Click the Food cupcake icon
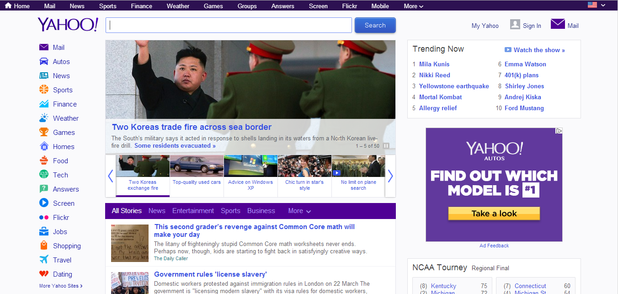The height and width of the screenshot is (294, 618). click(44, 161)
